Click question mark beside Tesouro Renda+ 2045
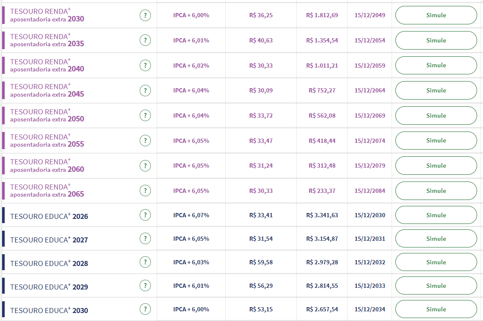 click(145, 90)
